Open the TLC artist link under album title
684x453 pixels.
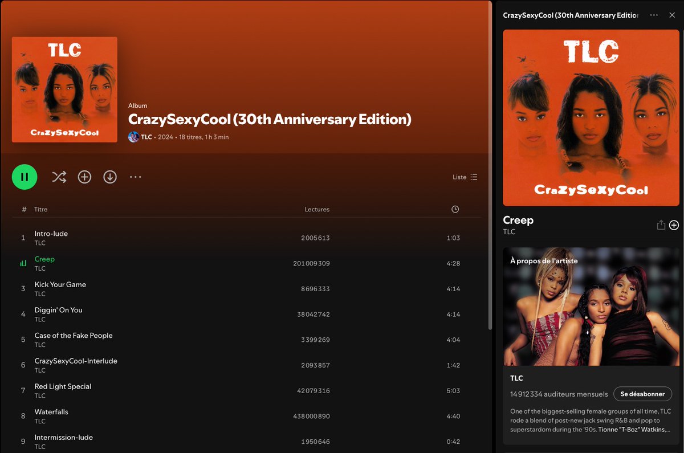(x=146, y=137)
